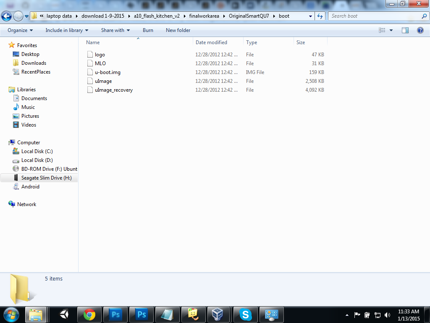This screenshot has width=430, height=323.
Task: Select the uImage_recovery file
Action: tap(113, 90)
